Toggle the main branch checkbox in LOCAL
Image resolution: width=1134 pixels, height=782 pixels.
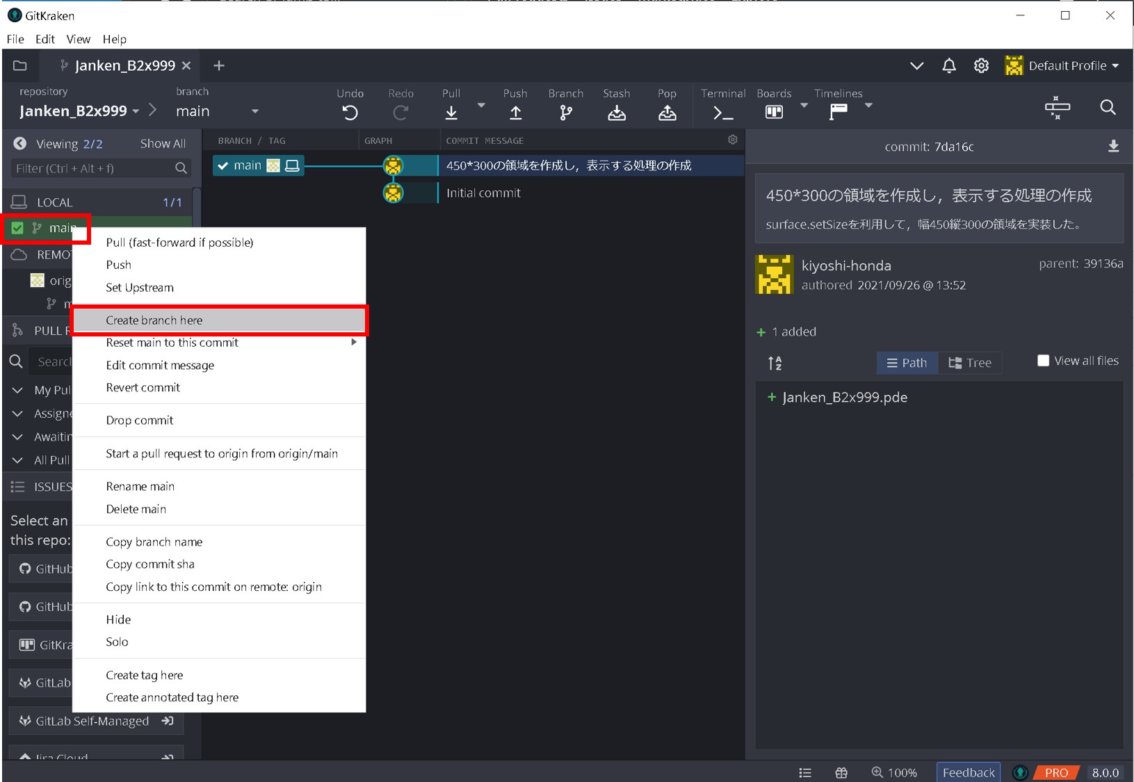[18, 228]
